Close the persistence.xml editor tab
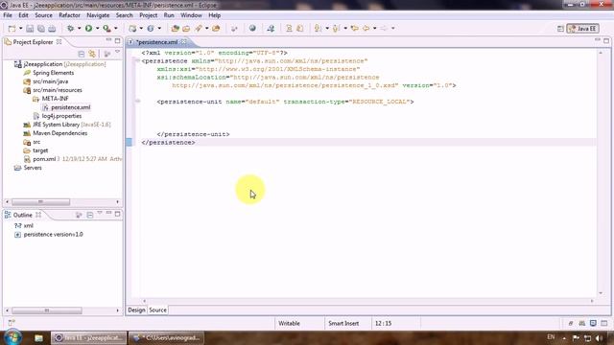Screen dimensions: 614x345 pos(183,42)
